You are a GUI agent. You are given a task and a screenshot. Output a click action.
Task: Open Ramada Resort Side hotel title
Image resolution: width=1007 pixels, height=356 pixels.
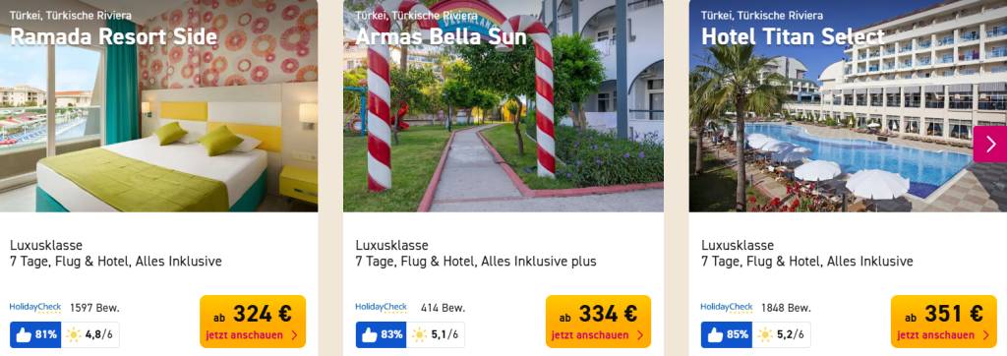click(x=114, y=36)
